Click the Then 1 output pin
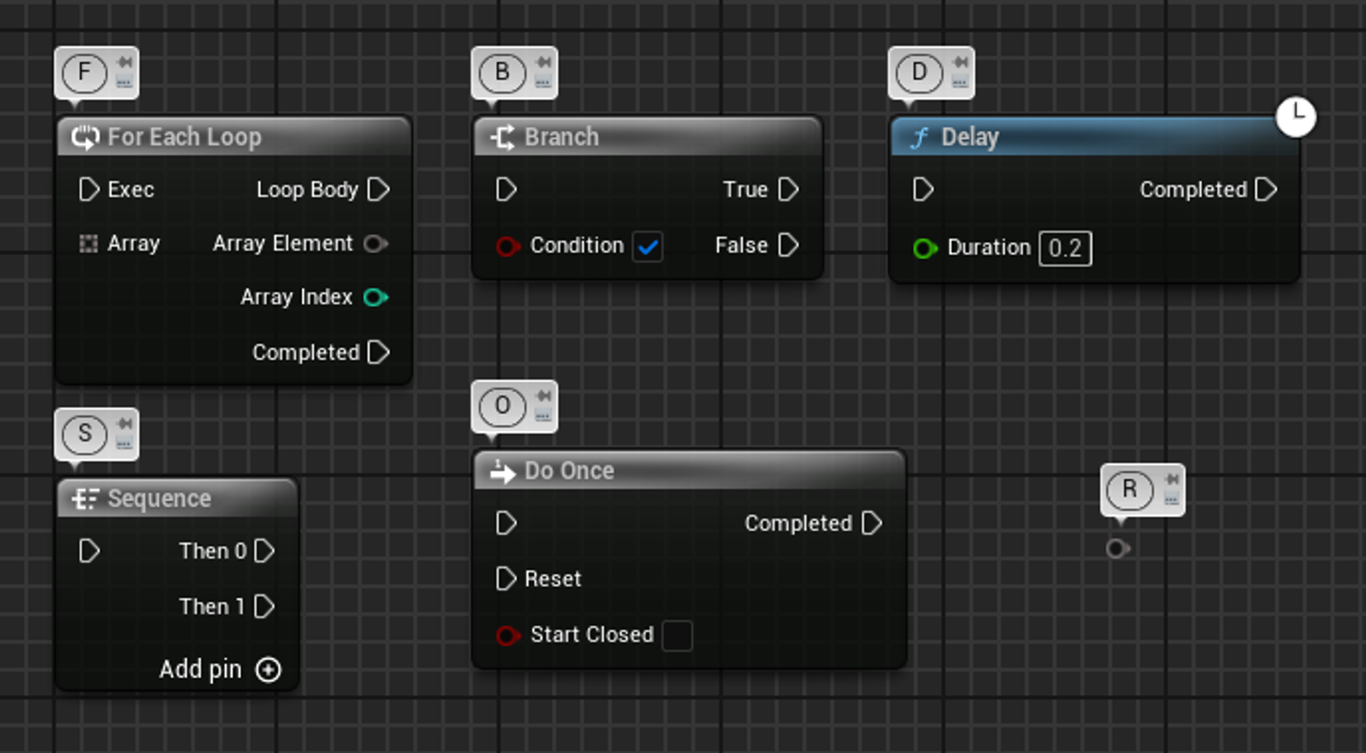 pos(264,606)
